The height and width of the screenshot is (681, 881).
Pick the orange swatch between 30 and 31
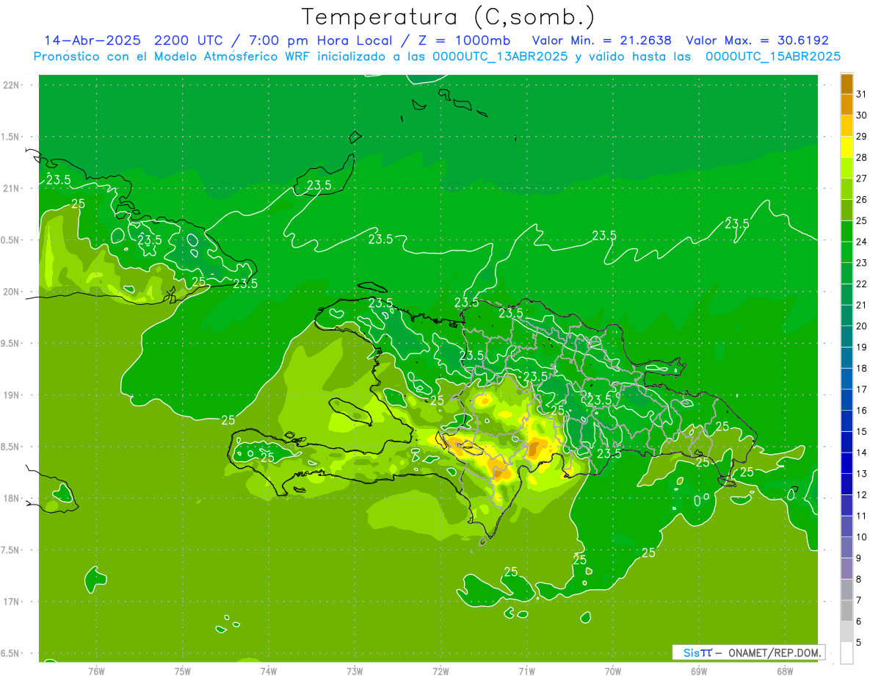847,105
